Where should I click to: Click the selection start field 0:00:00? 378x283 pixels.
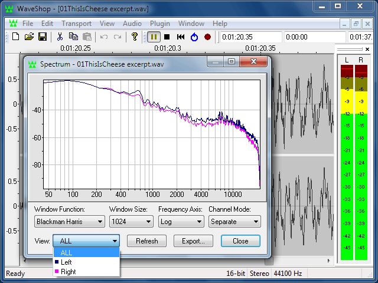tap(315, 37)
